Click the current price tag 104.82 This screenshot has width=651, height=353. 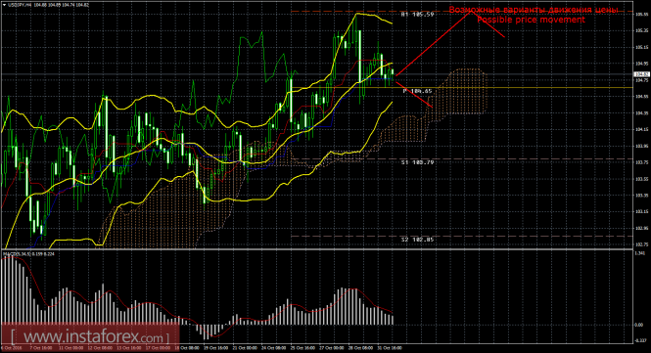click(x=642, y=74)
